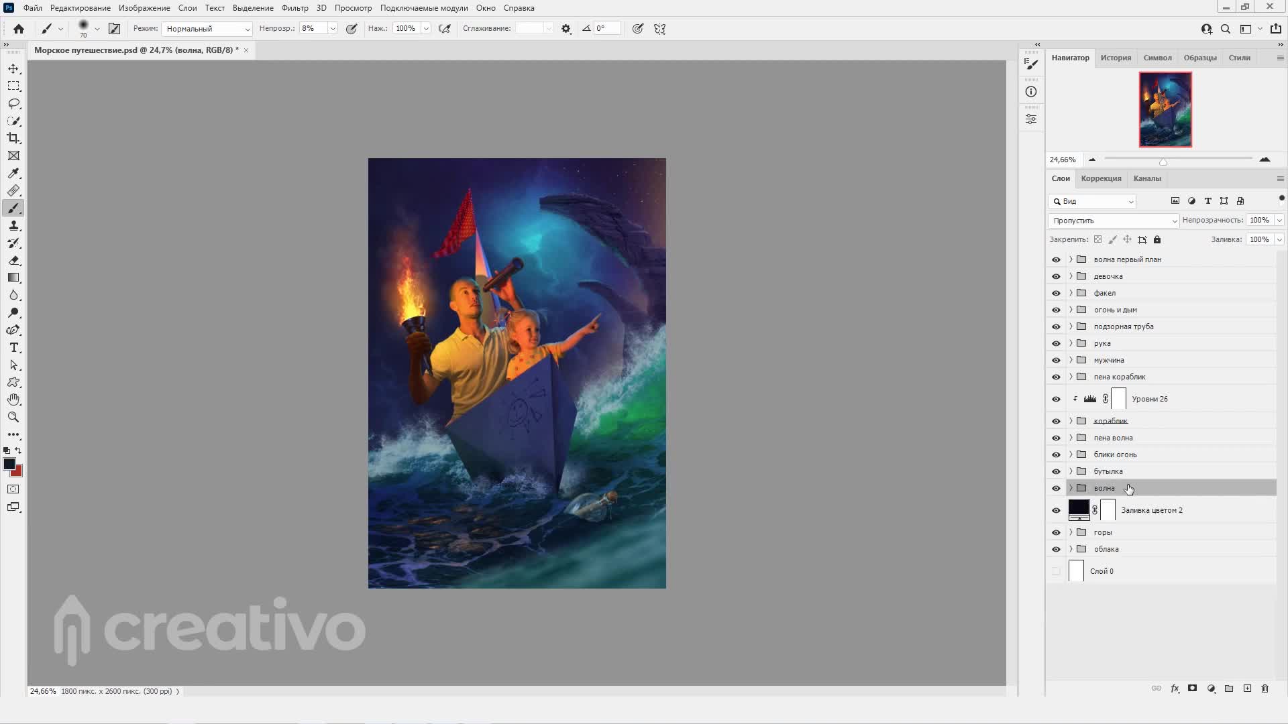Select the Lasso tool
The height and width of the screenshot is (724, 1288).
[x=13, y=103]
